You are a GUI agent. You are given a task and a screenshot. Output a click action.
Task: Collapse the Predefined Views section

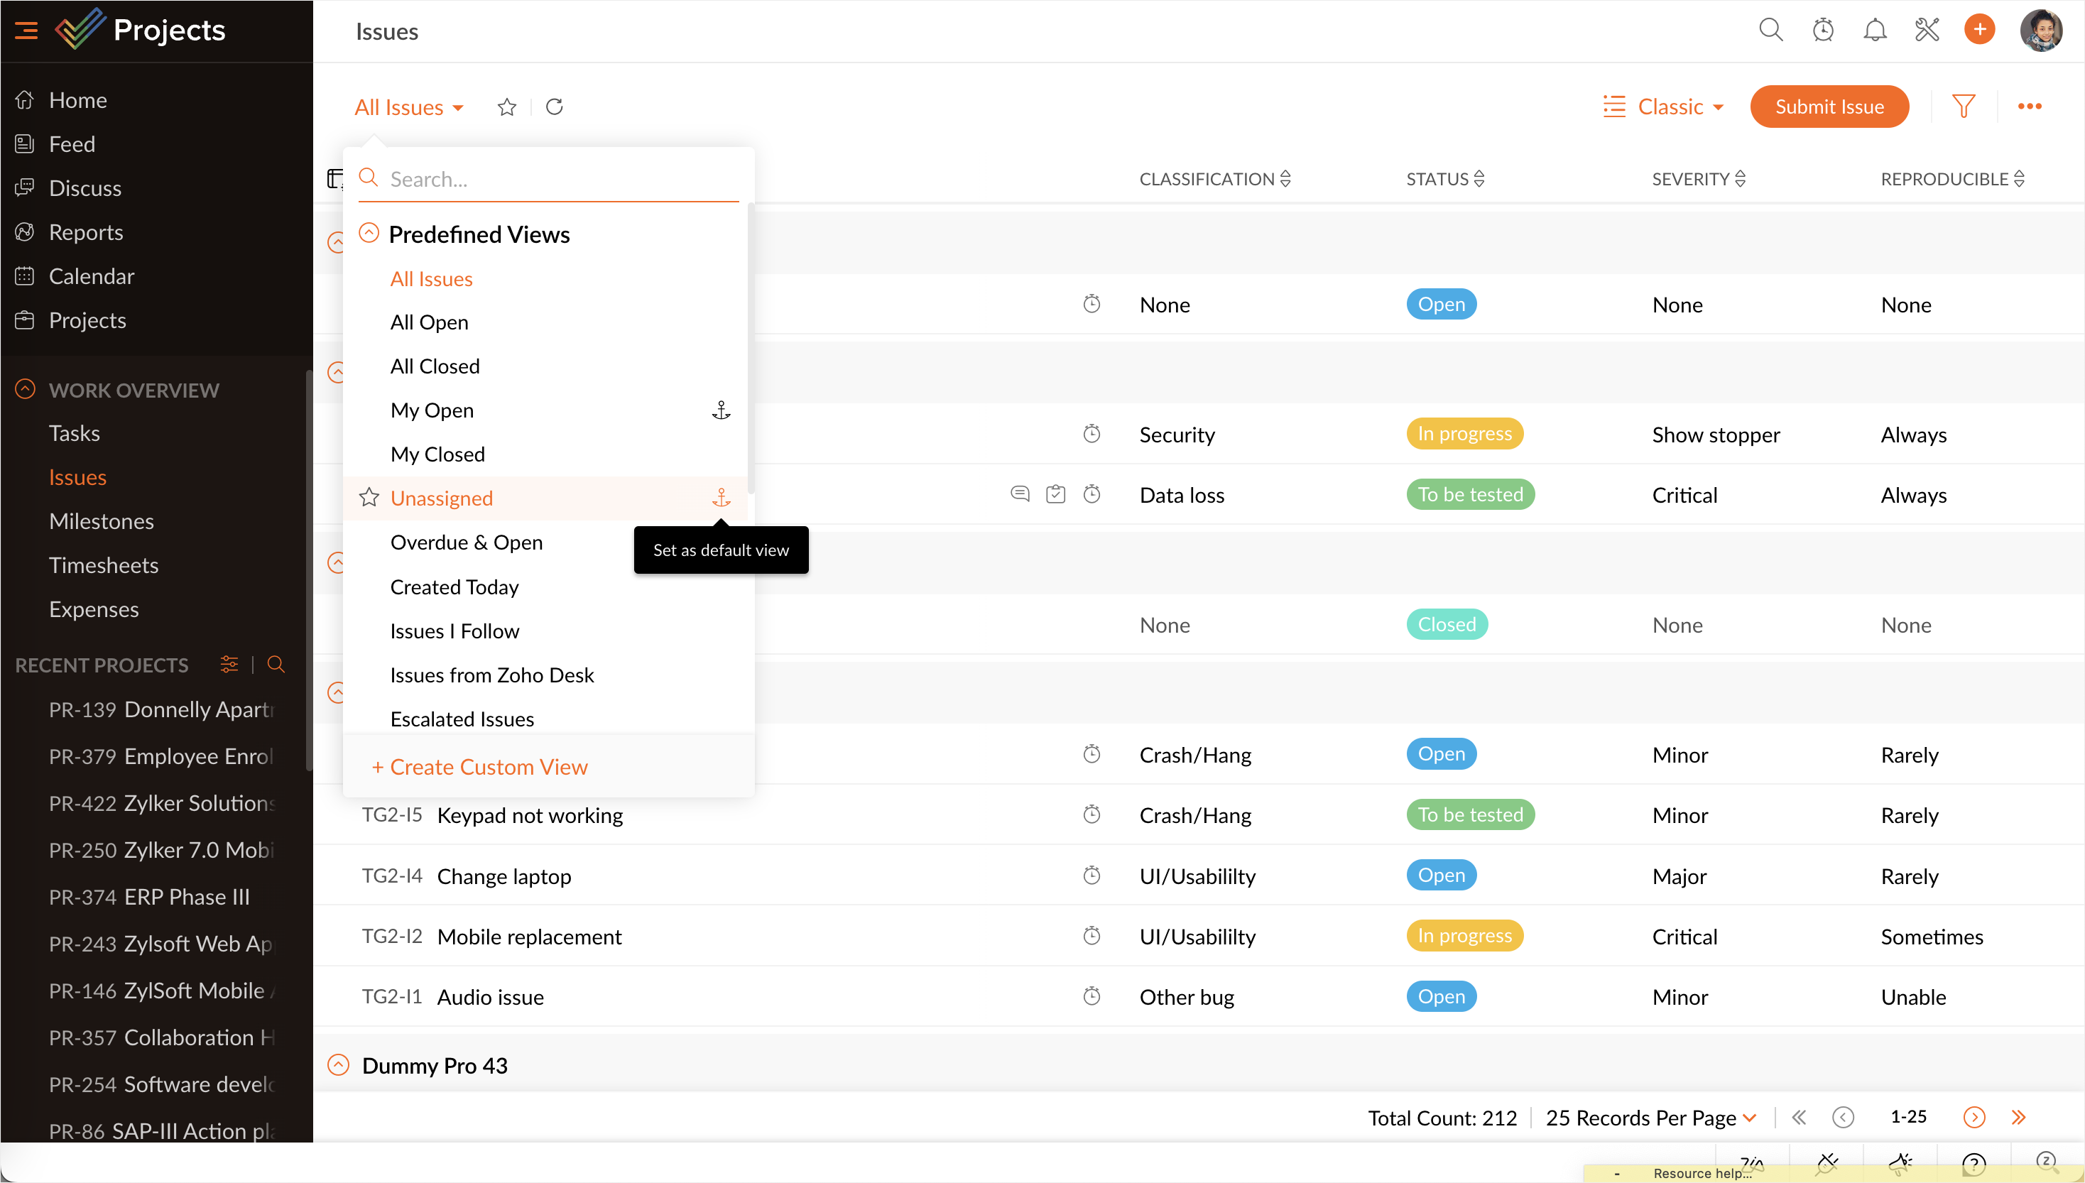369,233
